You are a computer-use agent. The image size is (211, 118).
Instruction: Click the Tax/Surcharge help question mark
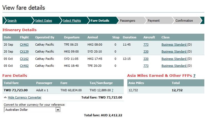(113, 90)
